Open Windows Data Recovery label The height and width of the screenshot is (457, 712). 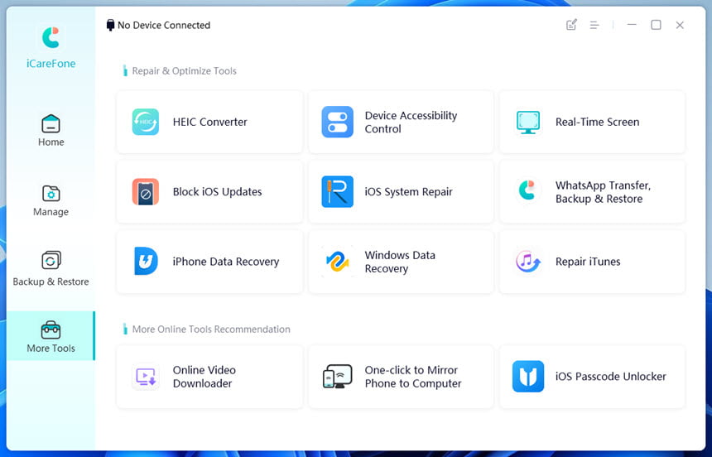point(400,262)
